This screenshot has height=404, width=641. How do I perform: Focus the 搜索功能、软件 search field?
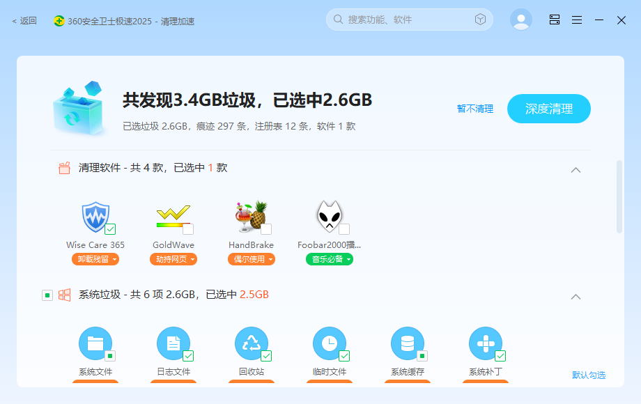409,20
